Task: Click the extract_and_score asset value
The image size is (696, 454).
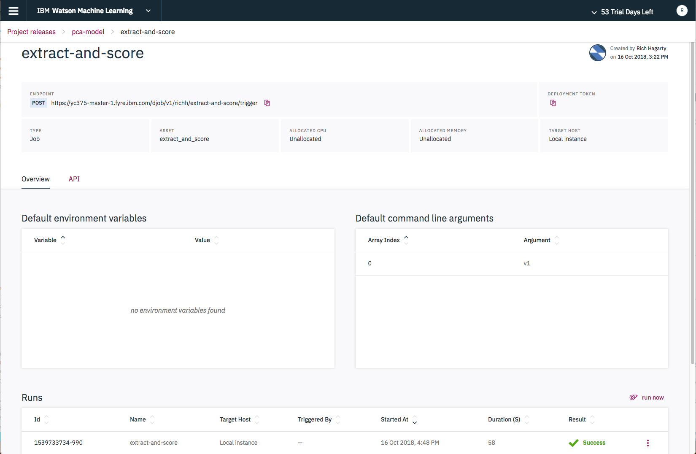Action: [x=184, y=139]
